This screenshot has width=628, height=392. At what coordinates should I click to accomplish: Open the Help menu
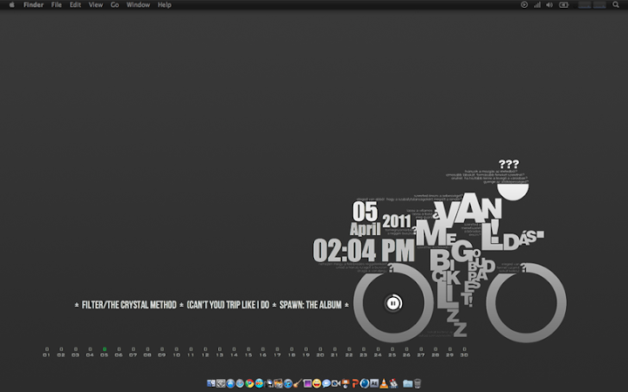[x=165, y=5]
